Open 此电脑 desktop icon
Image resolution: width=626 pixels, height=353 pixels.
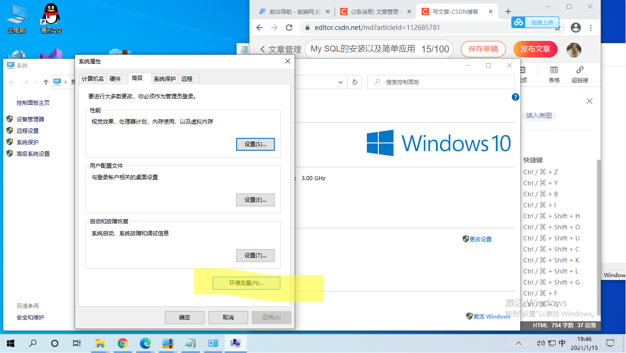pos(17,19)
